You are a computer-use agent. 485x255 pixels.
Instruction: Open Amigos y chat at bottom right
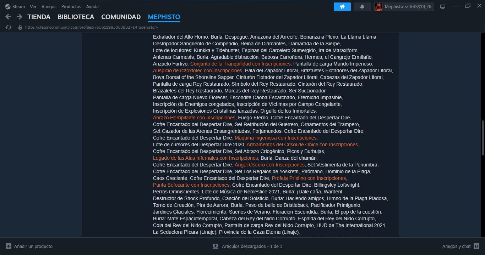pos(456,246)
